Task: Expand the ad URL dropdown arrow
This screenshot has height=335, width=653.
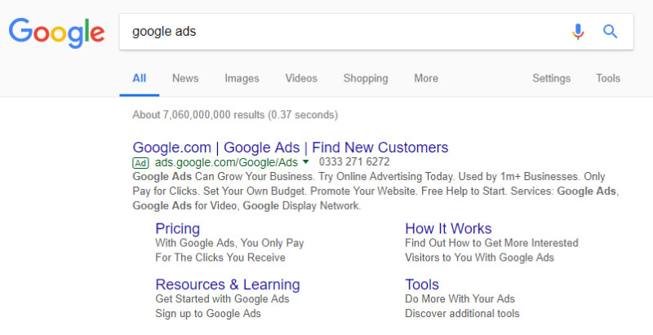Action: point(306,162)
